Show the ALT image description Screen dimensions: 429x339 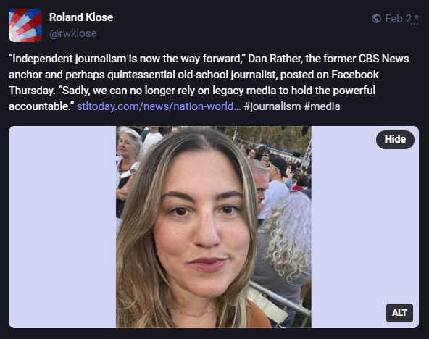[x=399, y=313]
